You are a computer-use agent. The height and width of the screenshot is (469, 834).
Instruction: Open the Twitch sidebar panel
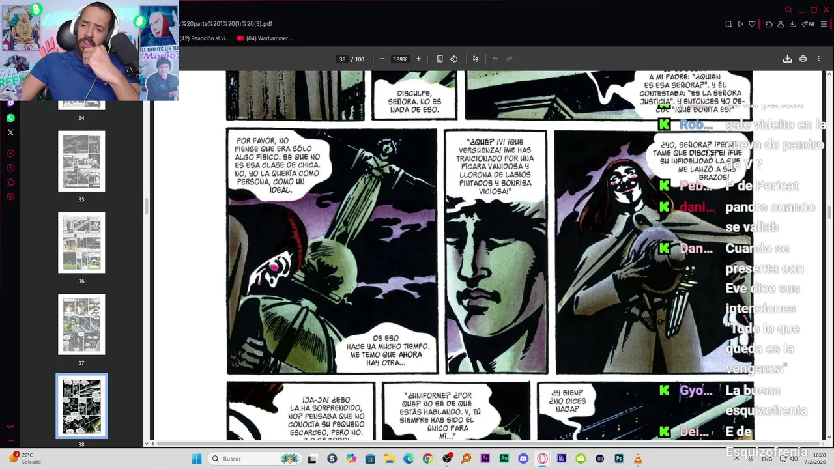coord(10,104)
